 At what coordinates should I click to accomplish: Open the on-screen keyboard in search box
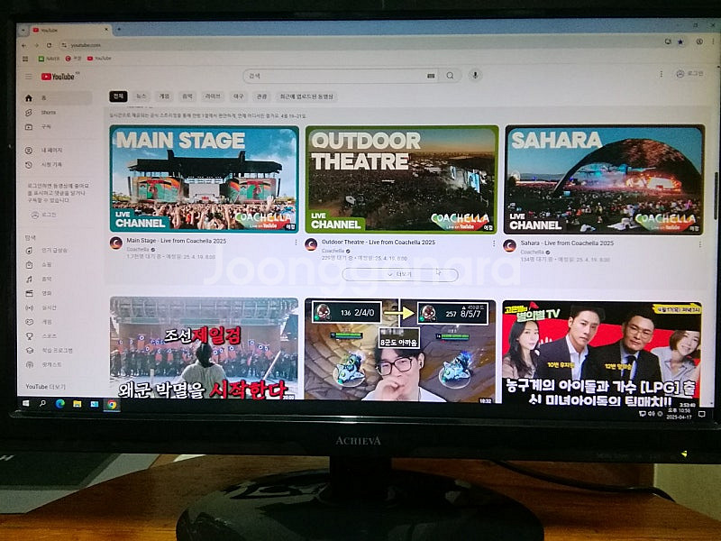click(431, 76)
